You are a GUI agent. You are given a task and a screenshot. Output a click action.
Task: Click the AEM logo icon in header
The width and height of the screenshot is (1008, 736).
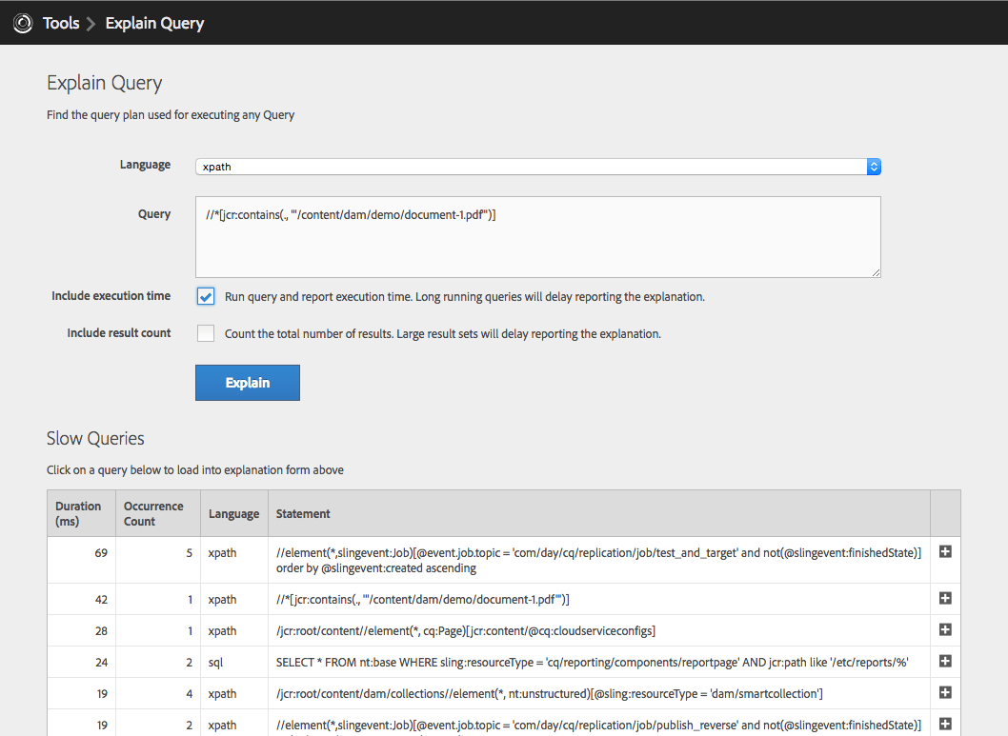23,23
